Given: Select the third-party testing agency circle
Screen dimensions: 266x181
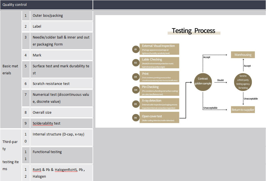Looking at the screenshot, I should [243, 82].
